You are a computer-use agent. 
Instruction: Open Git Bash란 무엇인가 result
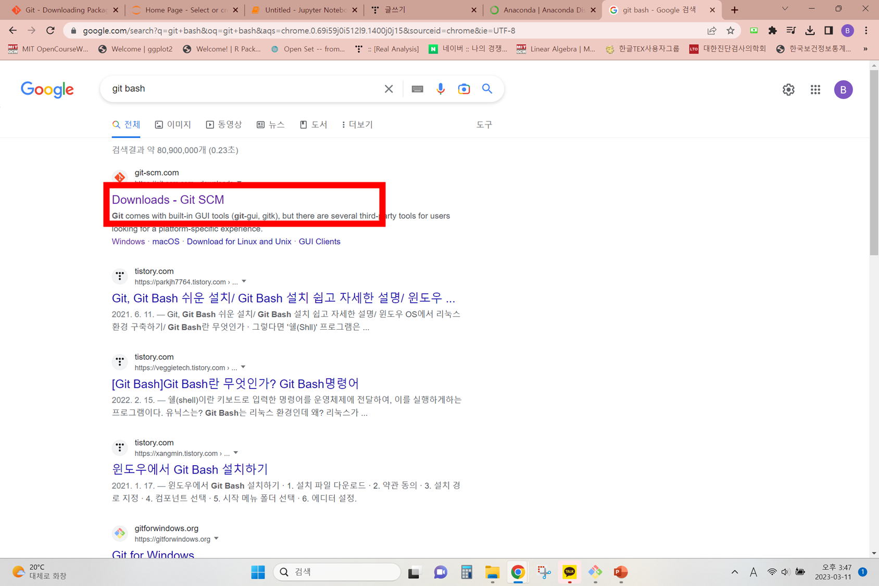(235, 384)
